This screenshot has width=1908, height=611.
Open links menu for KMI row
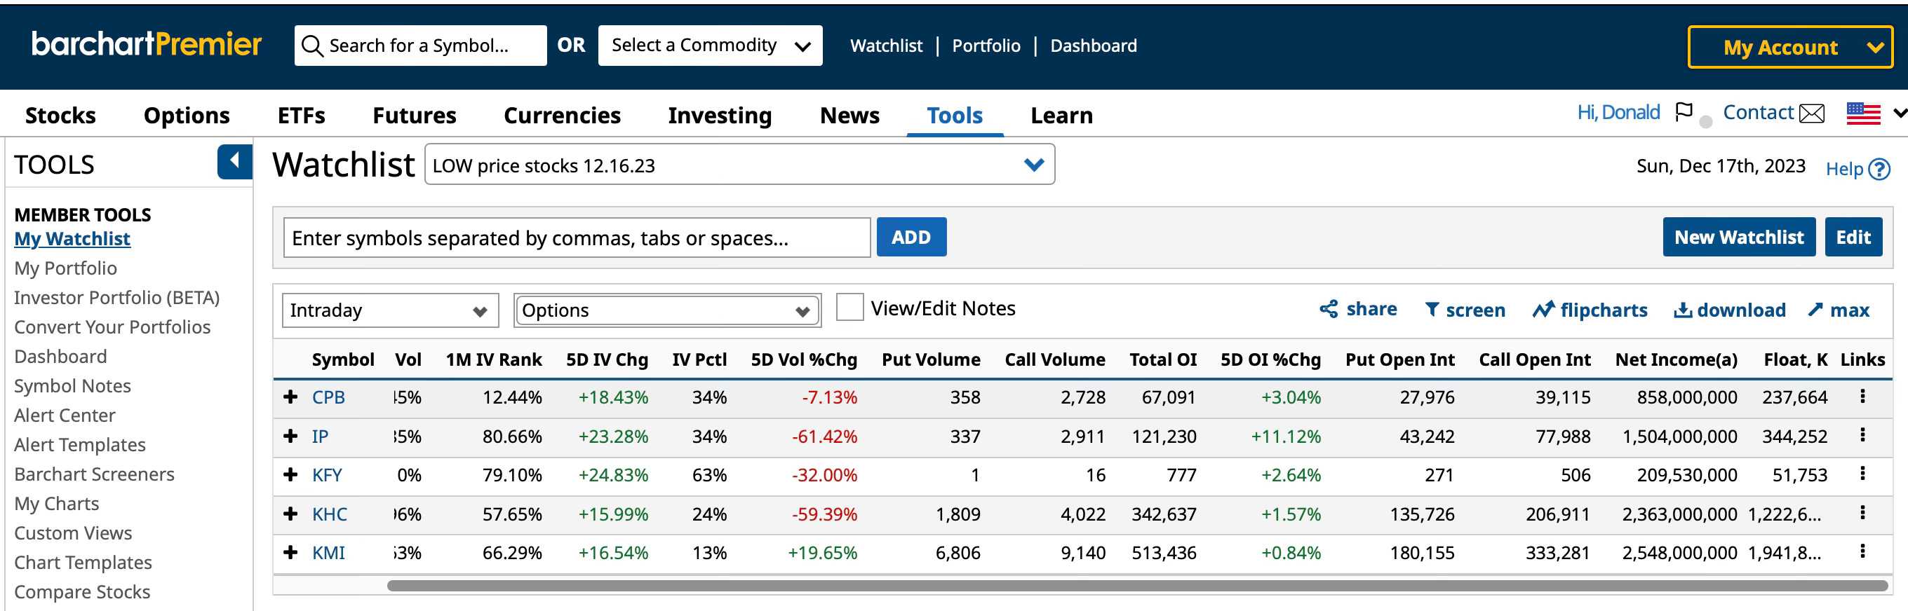pyautogui.click(x=1862, y=551)
